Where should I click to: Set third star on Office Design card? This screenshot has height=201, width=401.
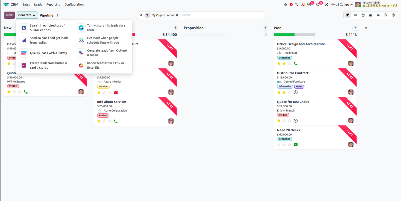tap(289, 63)
